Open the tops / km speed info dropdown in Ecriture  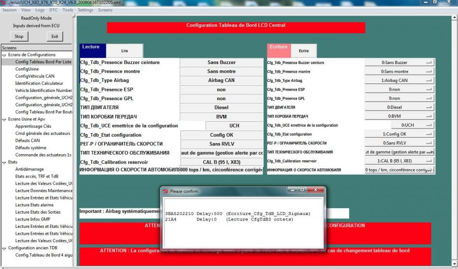[x=399, y=170]
